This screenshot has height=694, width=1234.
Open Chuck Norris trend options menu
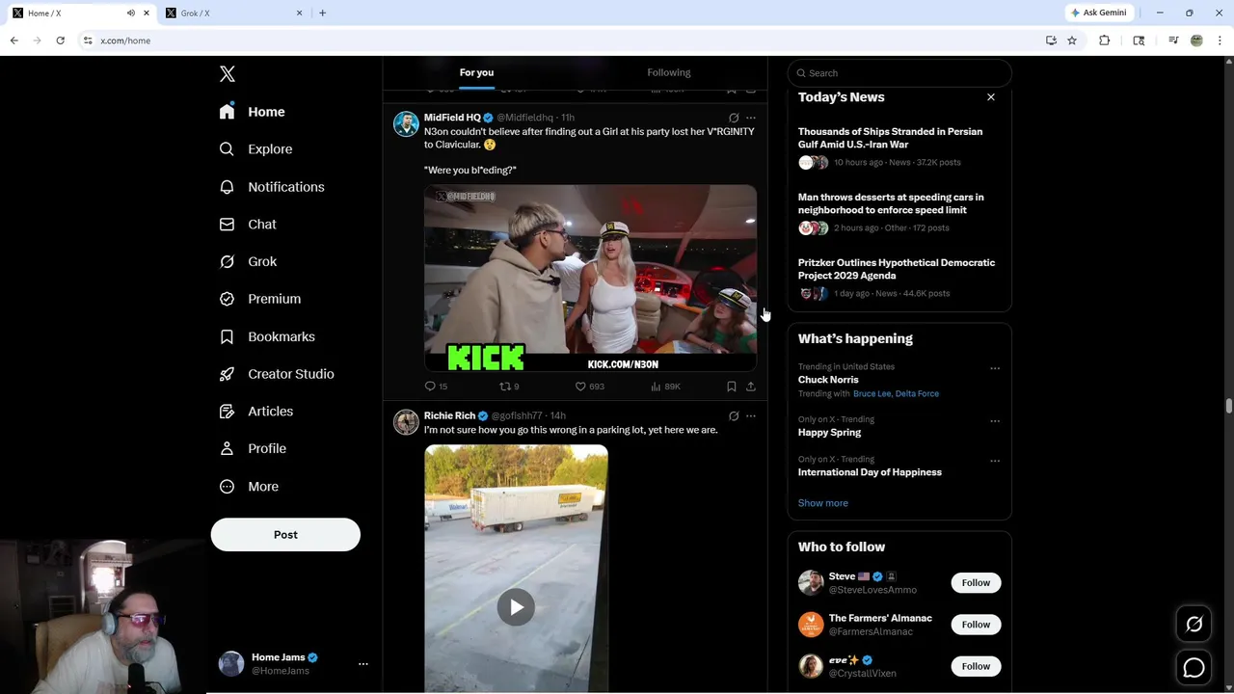995,368
